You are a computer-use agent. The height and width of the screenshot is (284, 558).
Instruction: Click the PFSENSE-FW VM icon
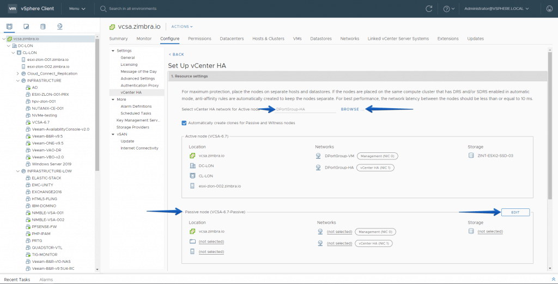[28, 227]
